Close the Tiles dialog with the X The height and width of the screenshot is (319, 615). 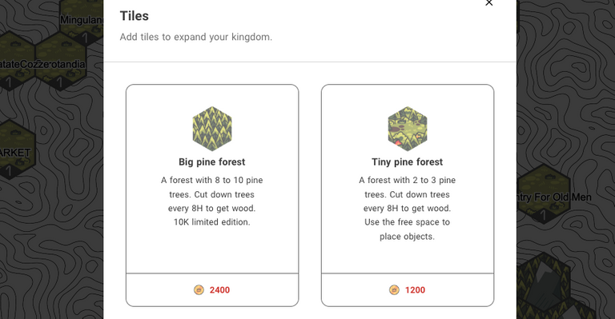(488, 3)
